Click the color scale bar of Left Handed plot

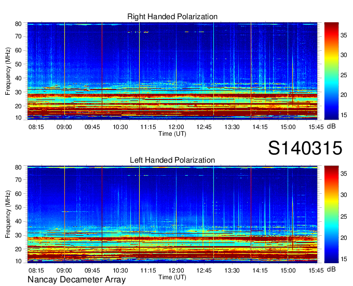point(331,214)
